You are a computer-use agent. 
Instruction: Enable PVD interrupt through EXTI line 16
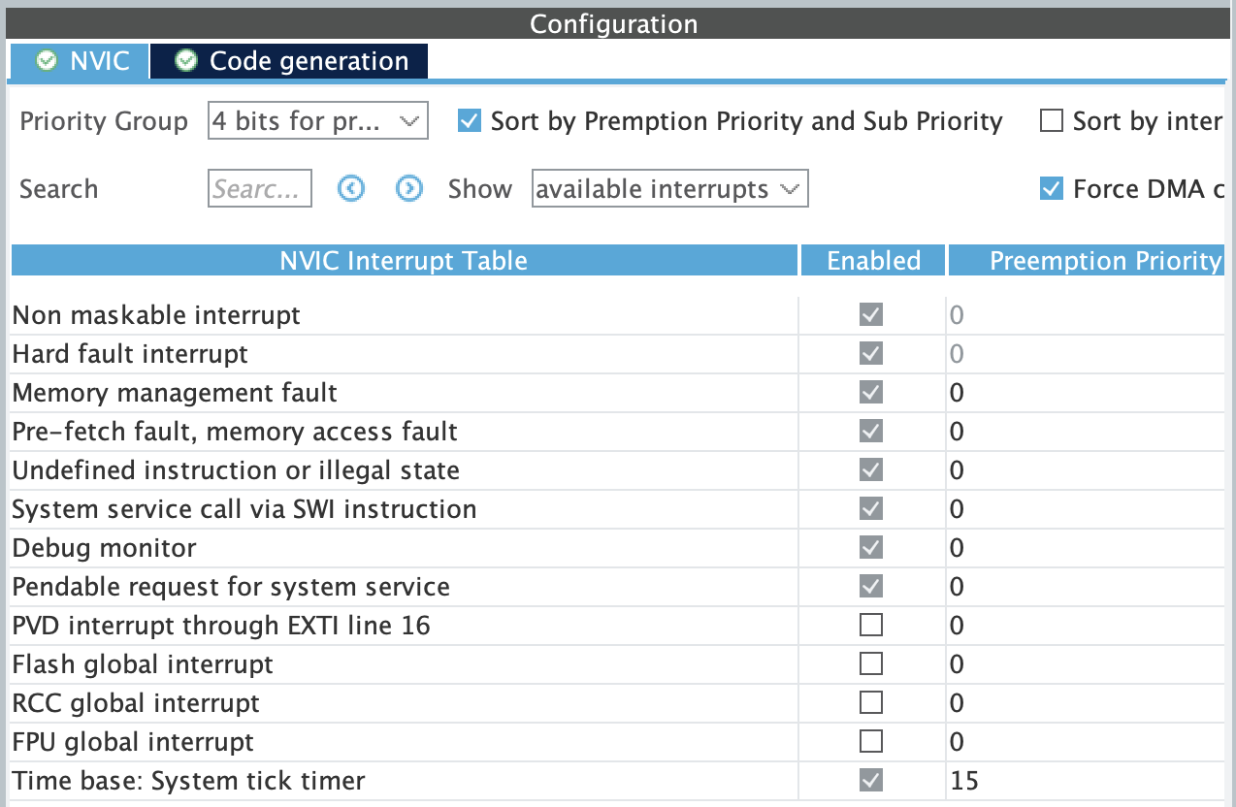click(x=871, y=626)
